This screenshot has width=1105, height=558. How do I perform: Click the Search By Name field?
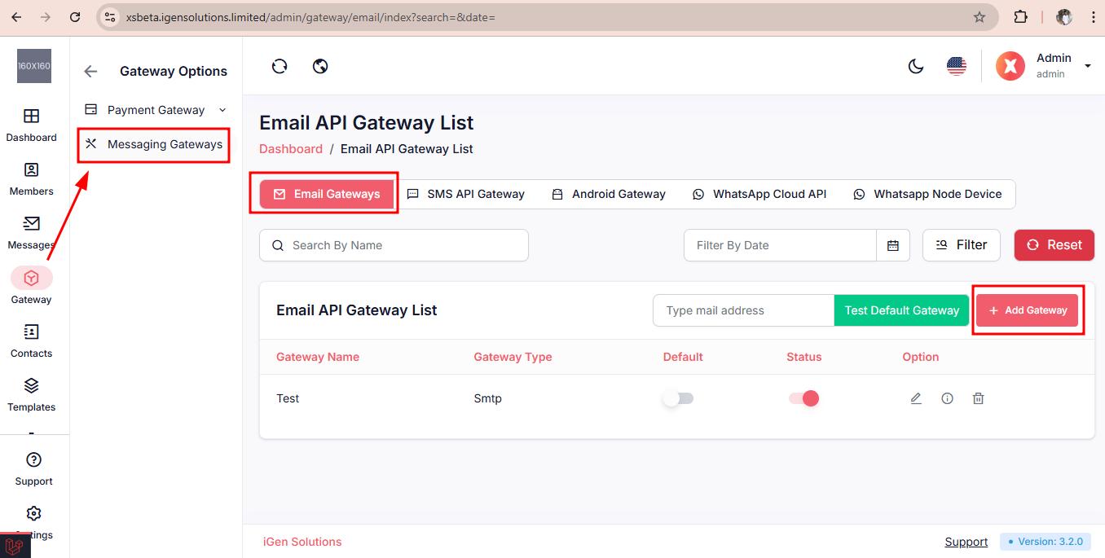[394, 245]
